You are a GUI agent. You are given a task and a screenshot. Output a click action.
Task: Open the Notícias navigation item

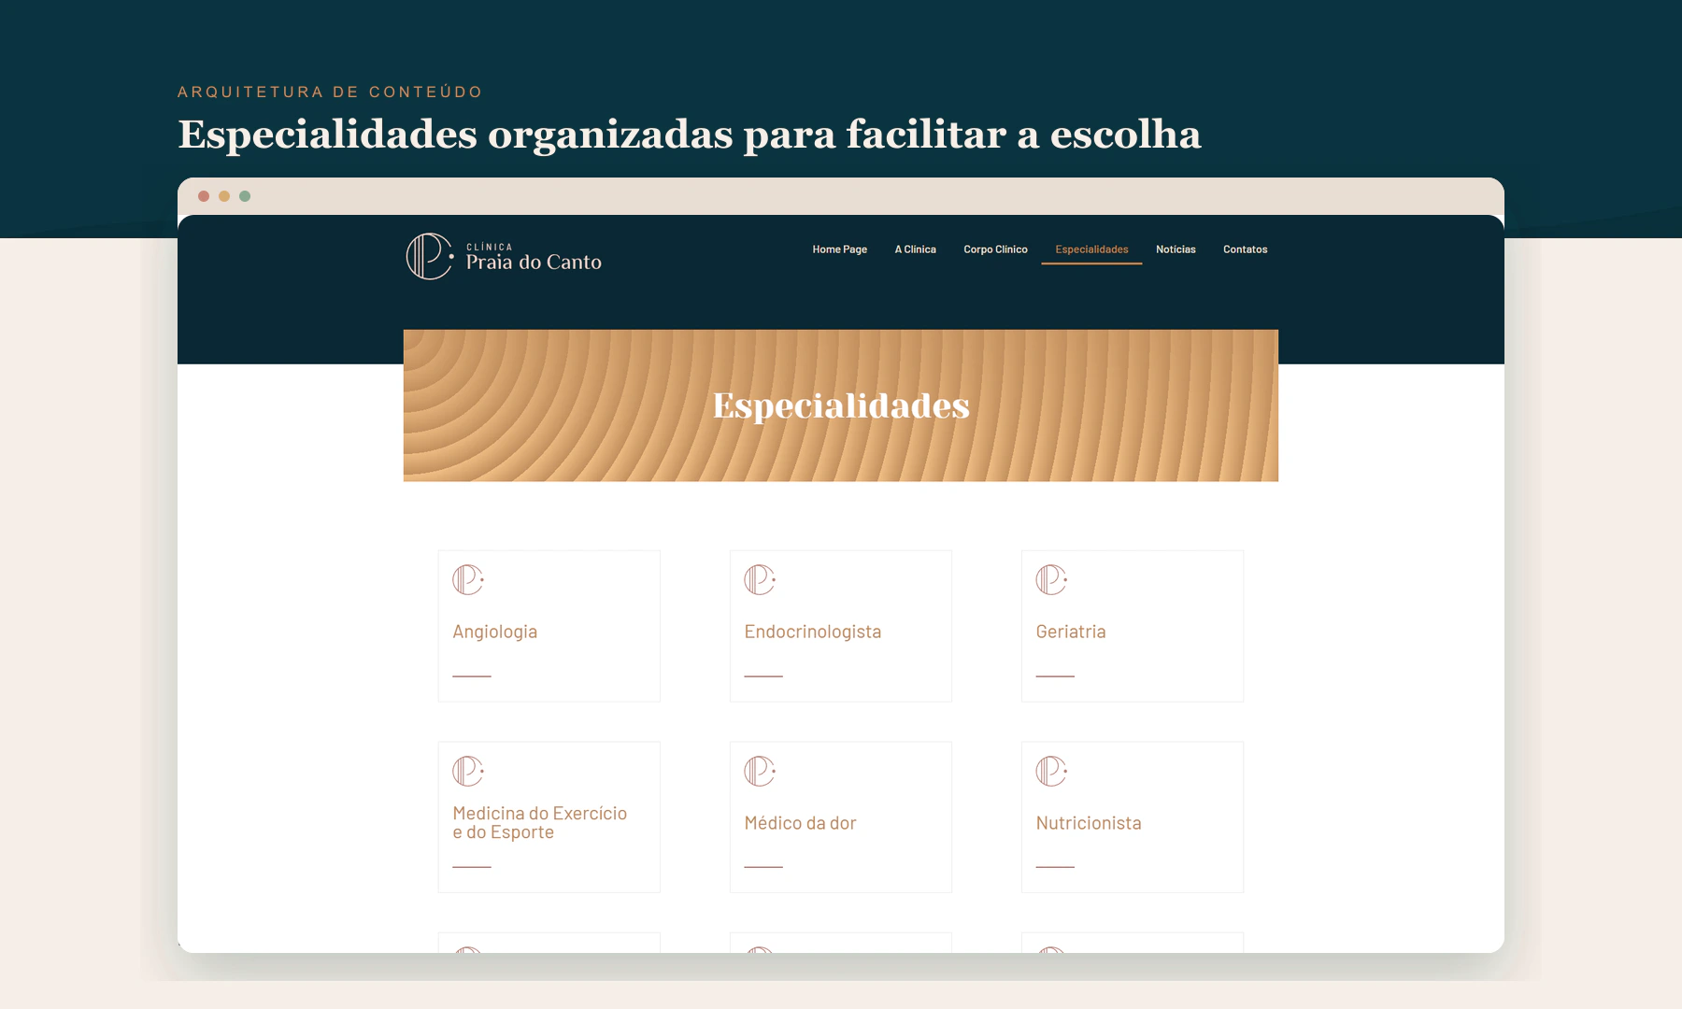1176,249
